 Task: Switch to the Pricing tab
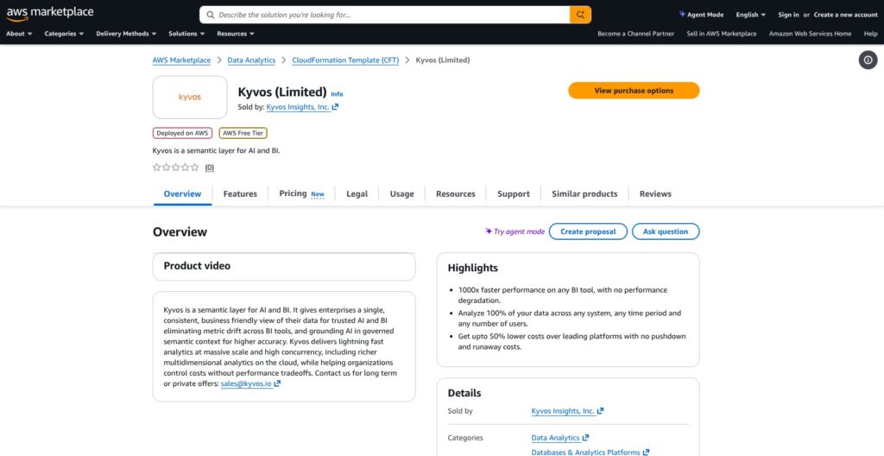point(301,193)
